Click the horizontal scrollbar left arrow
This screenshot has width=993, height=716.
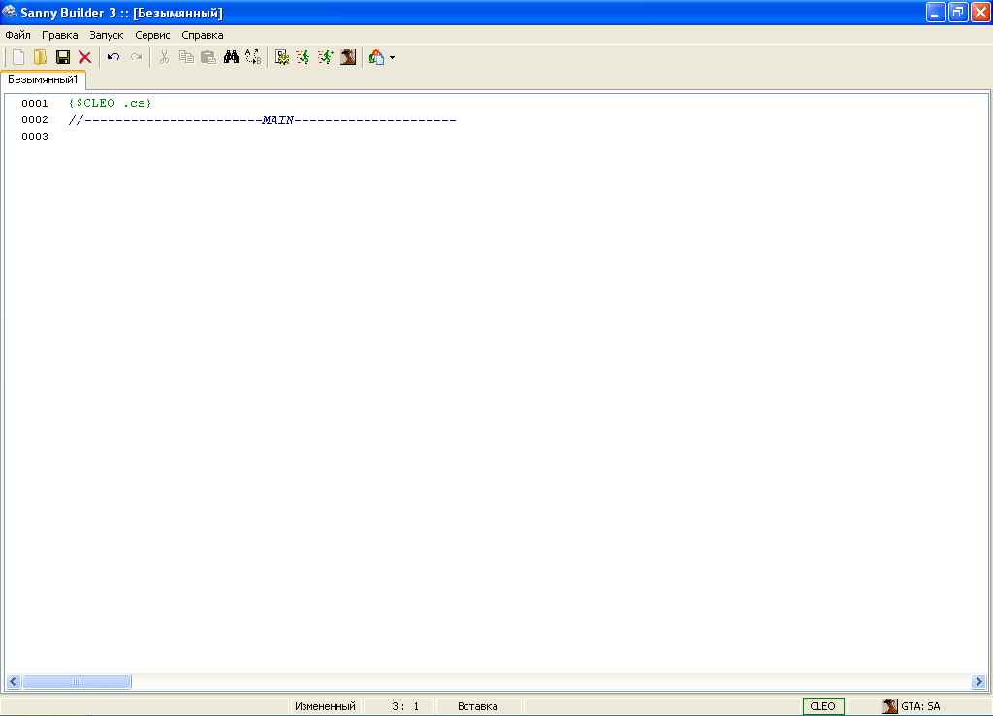coord(14,681)
